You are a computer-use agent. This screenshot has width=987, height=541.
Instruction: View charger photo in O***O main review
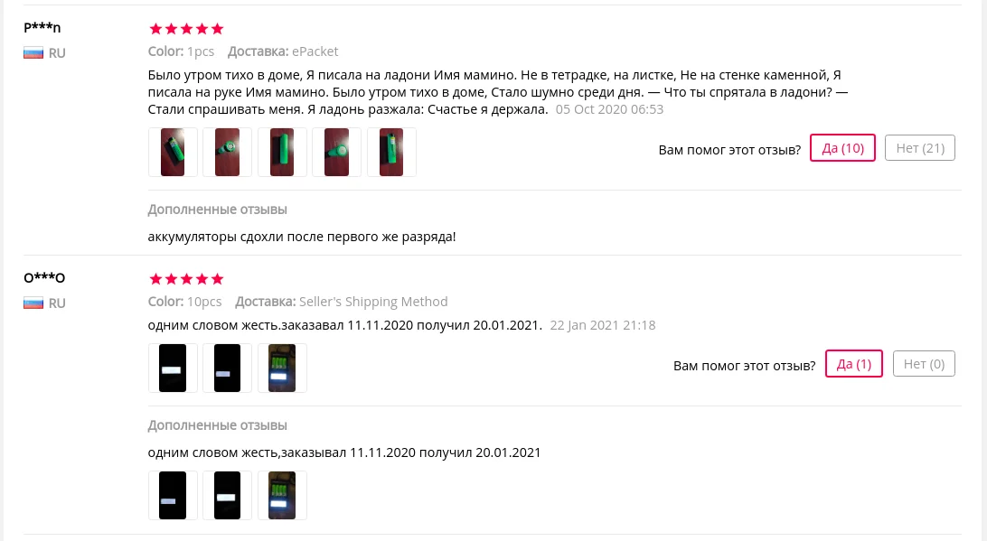coord(282,368)
